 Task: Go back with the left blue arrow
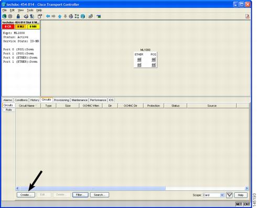[x=48, y=16]
